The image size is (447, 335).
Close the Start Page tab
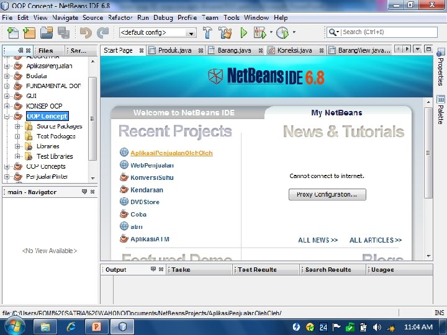(x=142, y=51)
